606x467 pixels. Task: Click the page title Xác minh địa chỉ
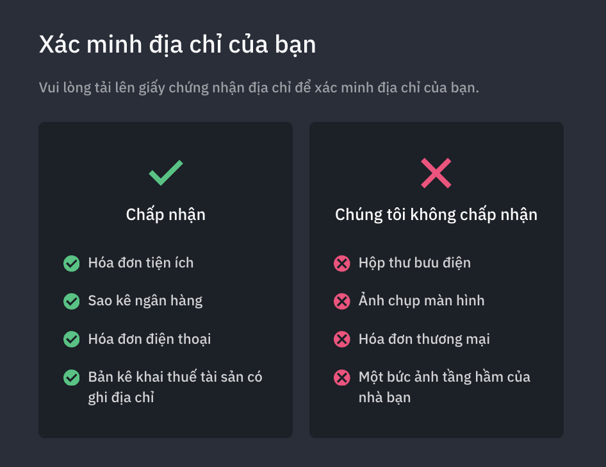tap(177, 45)
